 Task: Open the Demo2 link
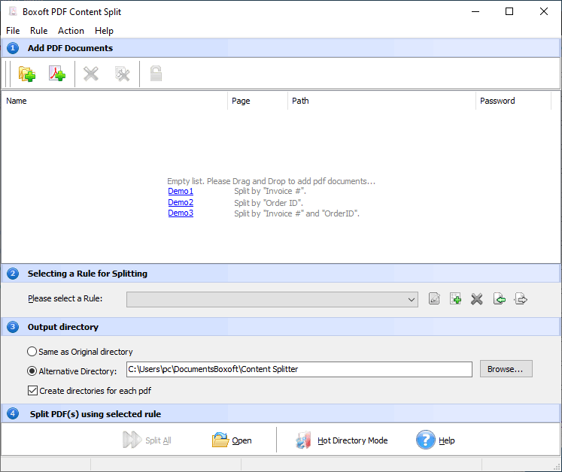click(181, 202)
